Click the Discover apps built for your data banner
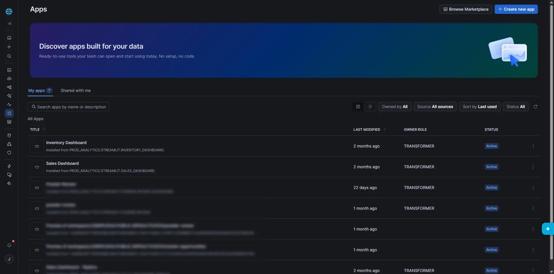Viewport: 554px width, 274px height. [x=284, y=51]
